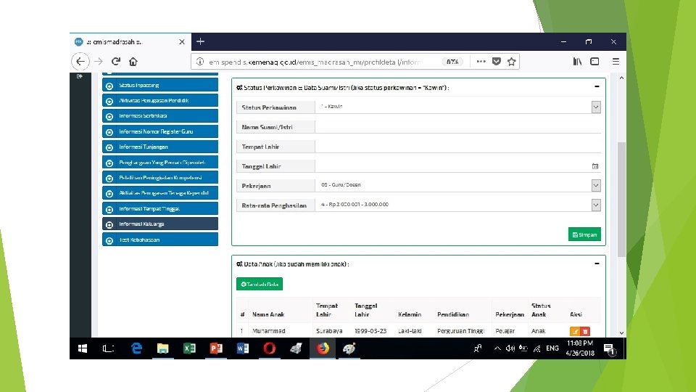This screenshot has width=696, height=392.
Task: Open Informasi Nomor Register Guru item
Action: pyautogui.click(x=160, y=131)
